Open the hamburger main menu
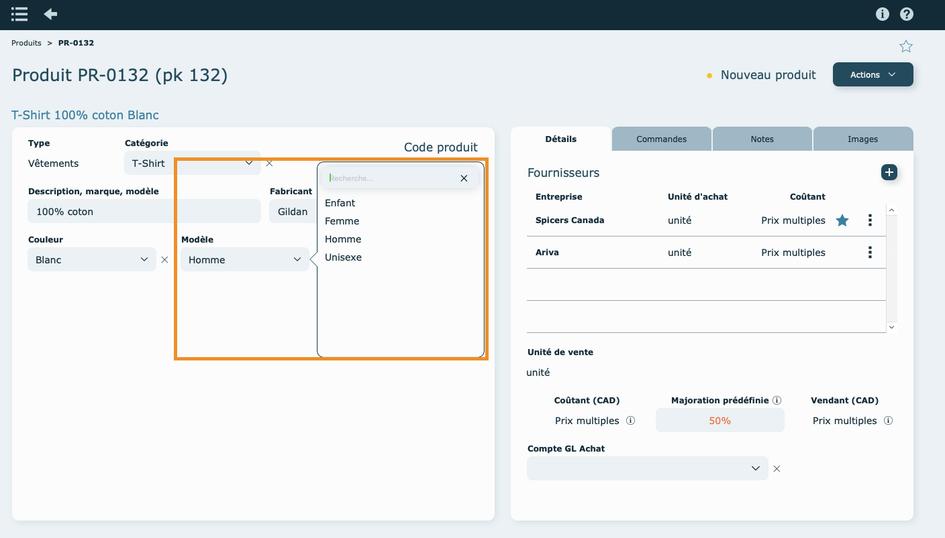 (19, 14)
